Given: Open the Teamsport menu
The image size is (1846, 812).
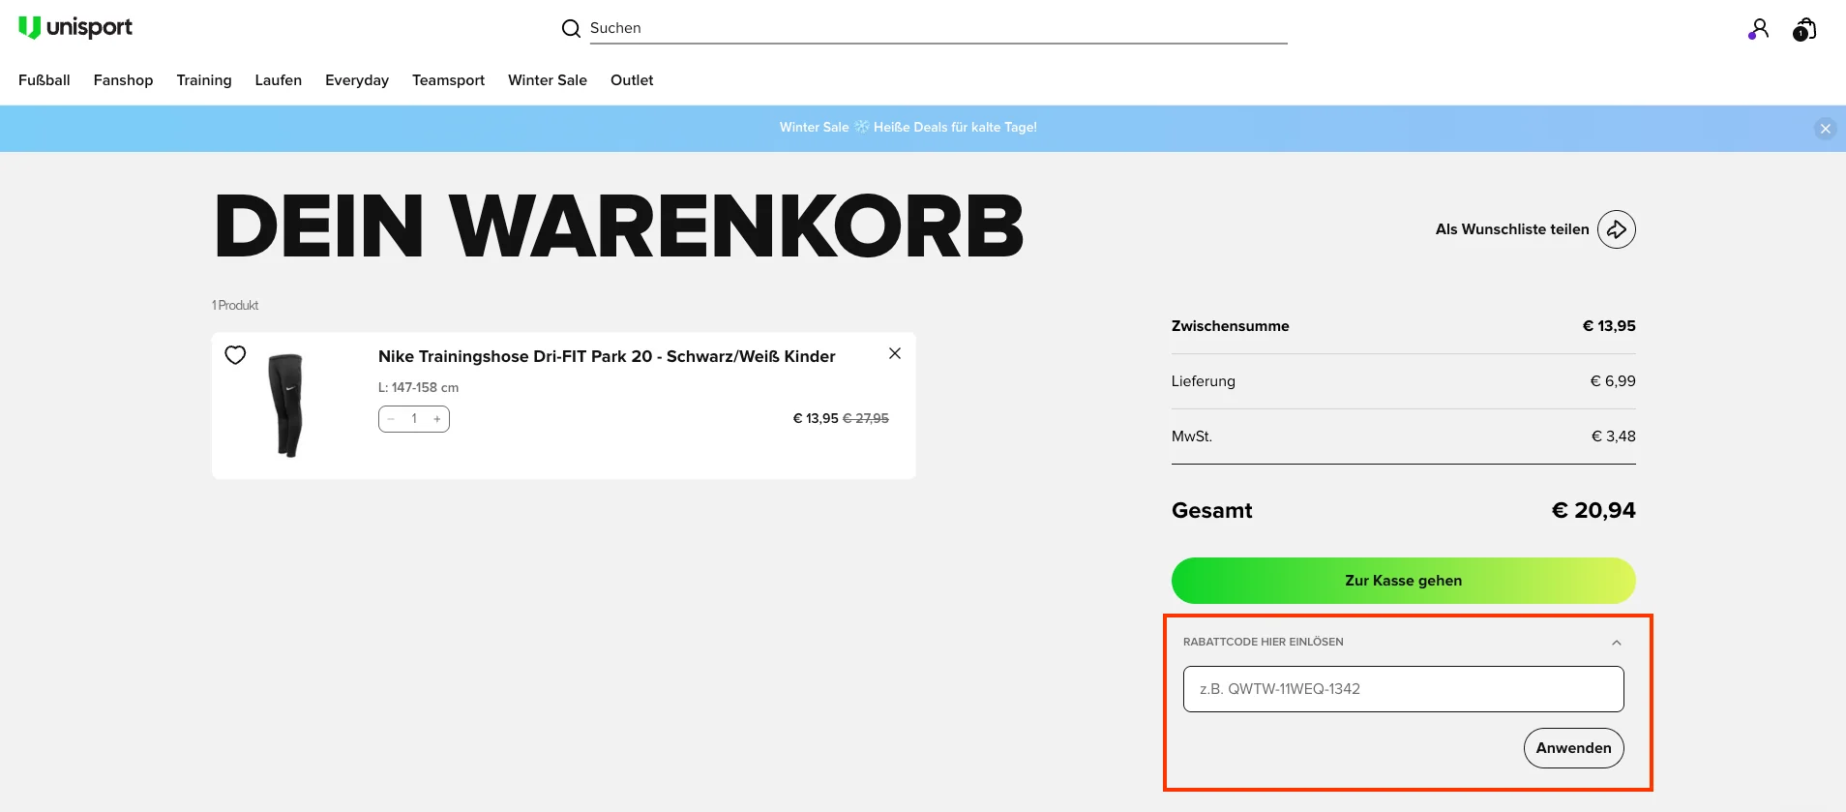Looking at the screenshot, I should (x=448, y=80).
